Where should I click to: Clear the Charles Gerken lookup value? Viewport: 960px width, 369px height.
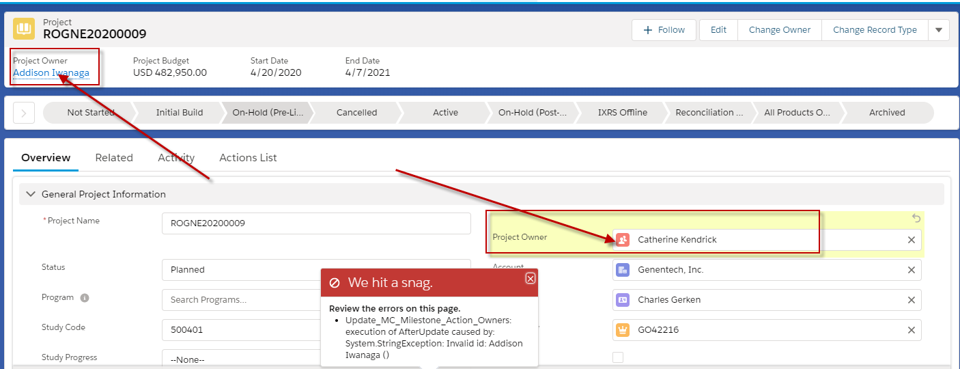(911, 300)
